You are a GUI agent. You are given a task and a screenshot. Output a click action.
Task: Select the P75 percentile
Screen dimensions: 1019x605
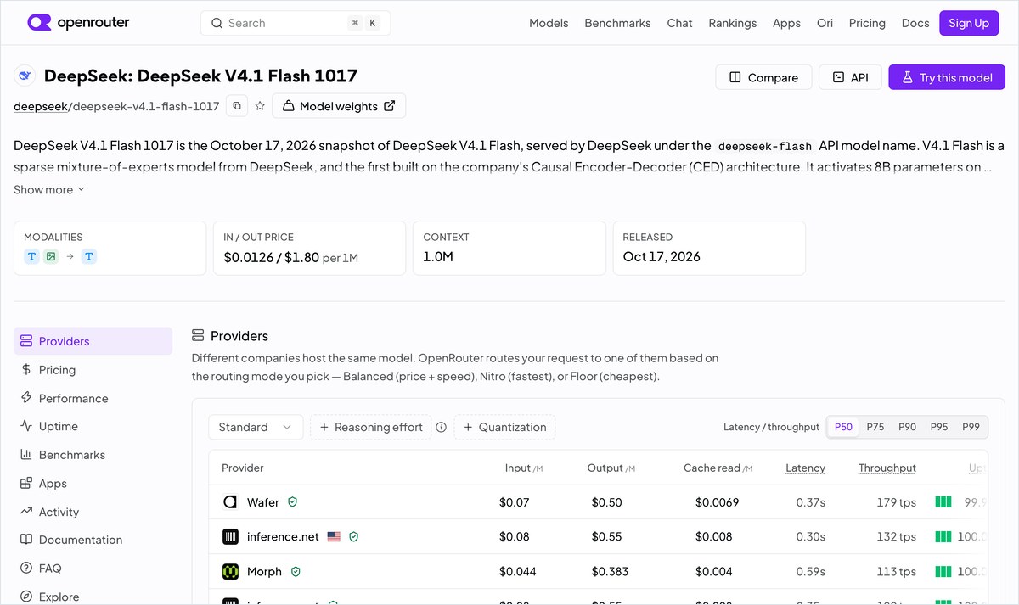click(875, 427)
